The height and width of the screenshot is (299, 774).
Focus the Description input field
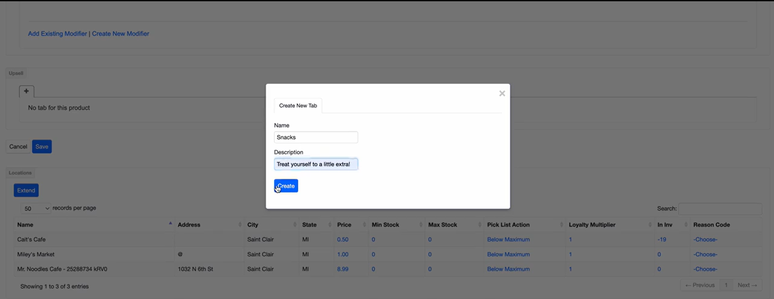point(316,164)
